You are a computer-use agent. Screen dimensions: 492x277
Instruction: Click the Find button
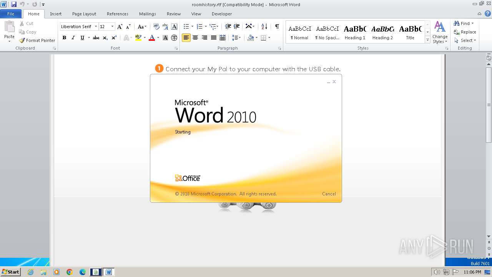point(463,23)
